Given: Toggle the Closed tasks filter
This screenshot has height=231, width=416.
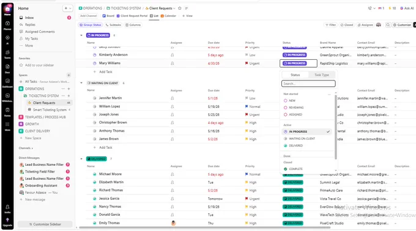Looking at the screenshot, I should click(x=346, y=25).
